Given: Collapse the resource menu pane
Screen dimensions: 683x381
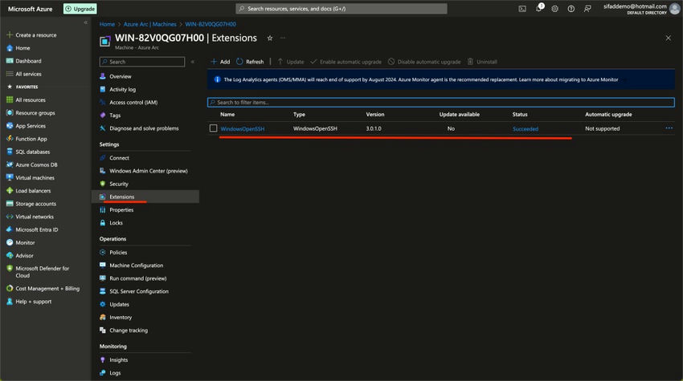Looking at the screenshot, I should pyautogui.click(x=193, y=62).
